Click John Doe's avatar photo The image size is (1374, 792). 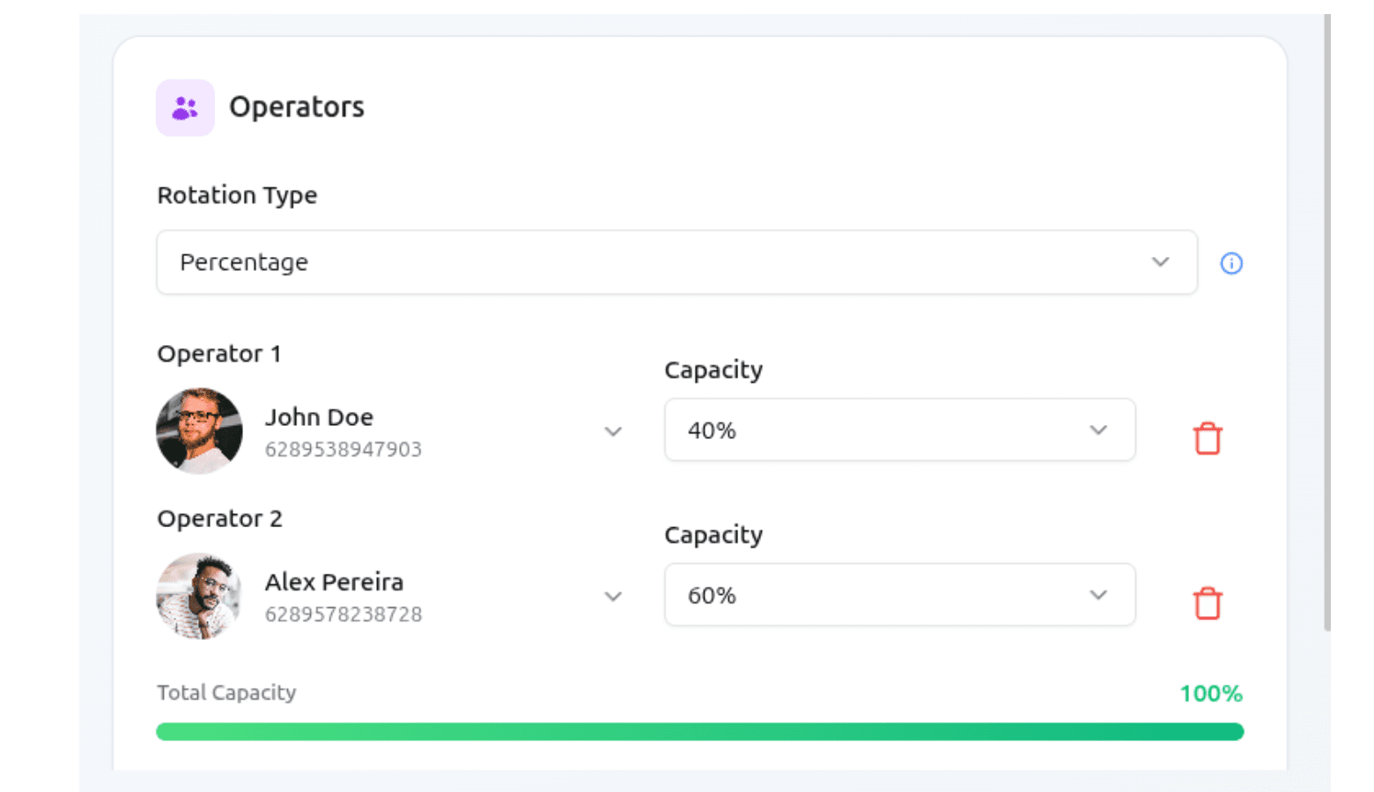[x=199, y=431]
